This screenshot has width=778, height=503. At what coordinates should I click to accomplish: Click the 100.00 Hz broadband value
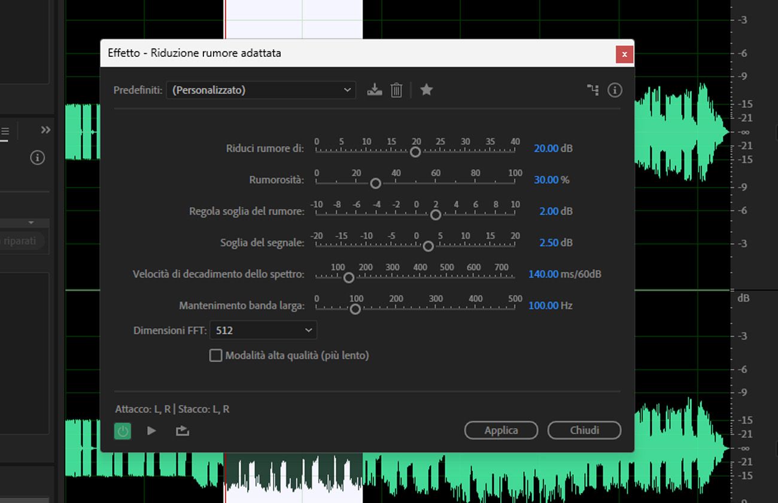(x=543, y=305)
